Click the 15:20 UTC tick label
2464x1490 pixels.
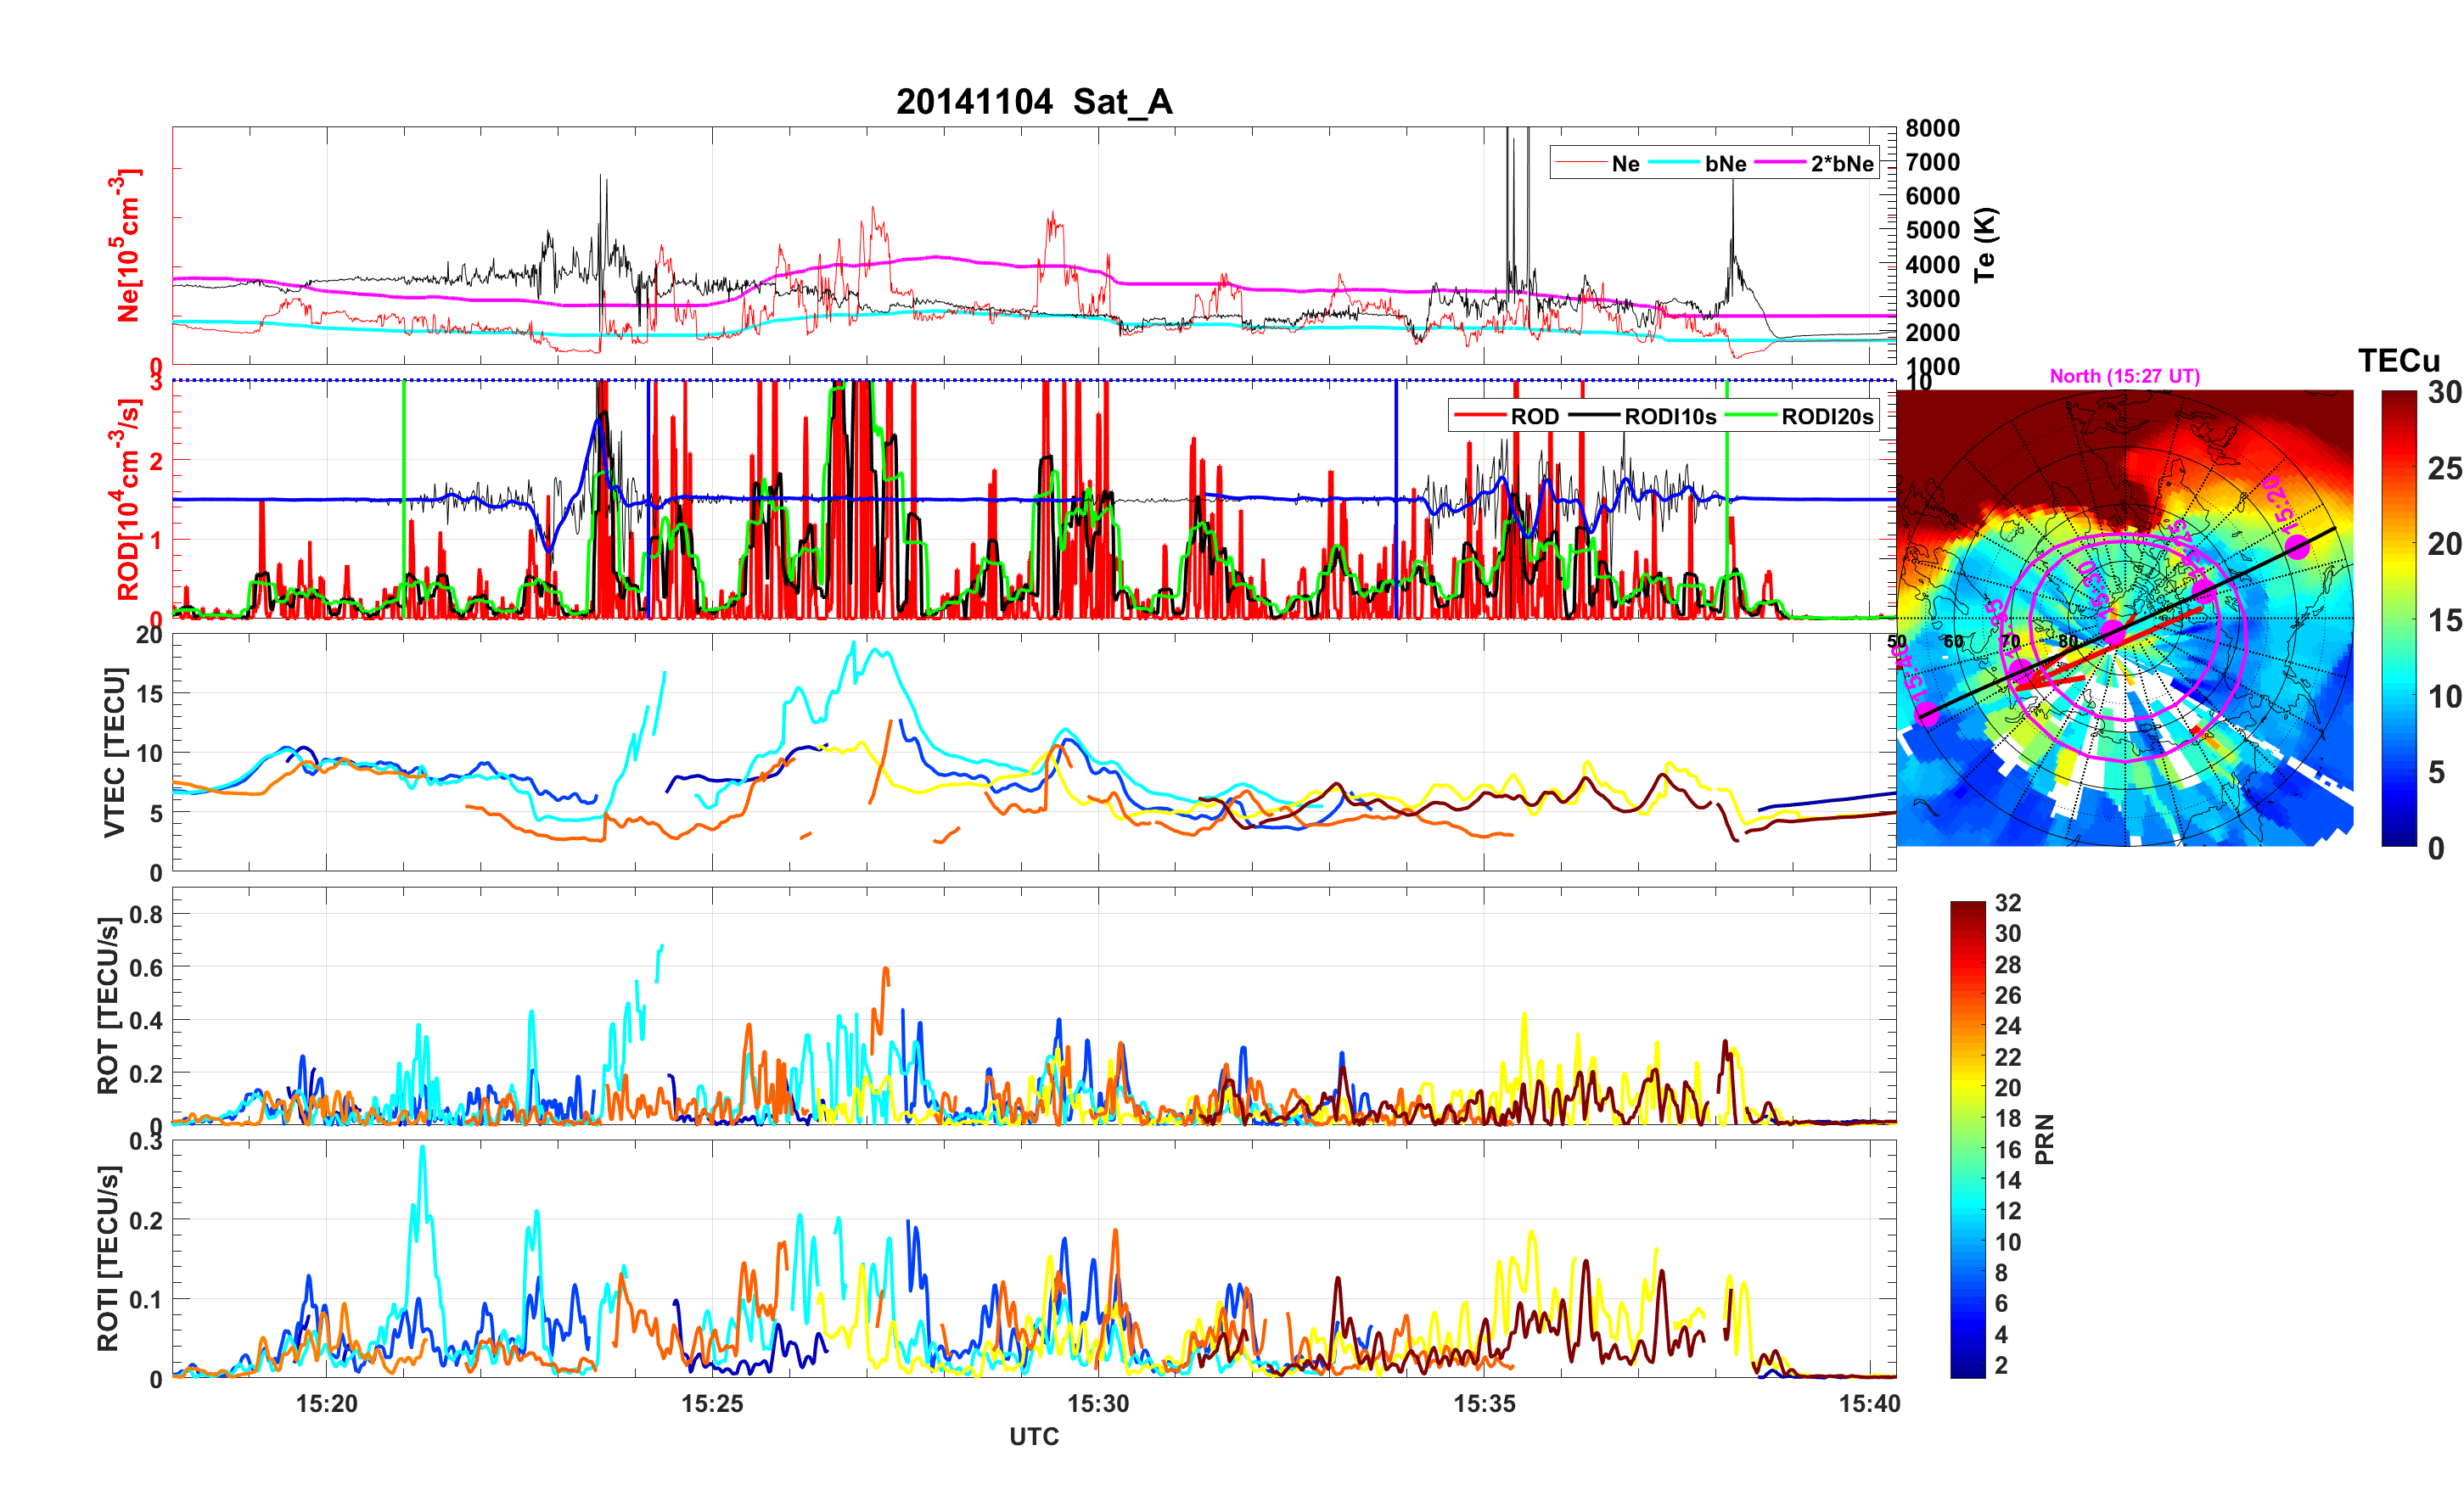[x=326, y=1404]
